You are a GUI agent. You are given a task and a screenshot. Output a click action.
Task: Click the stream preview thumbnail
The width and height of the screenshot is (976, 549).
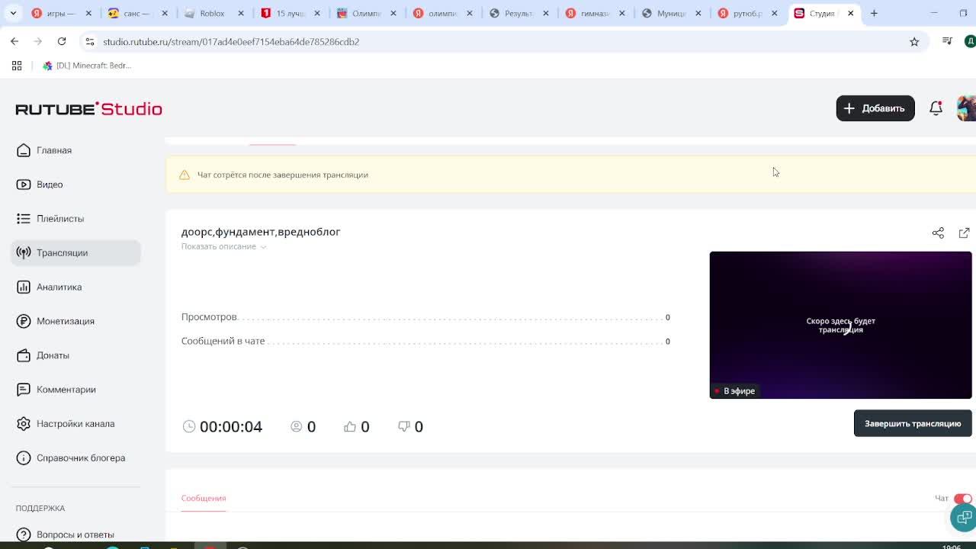840,325
